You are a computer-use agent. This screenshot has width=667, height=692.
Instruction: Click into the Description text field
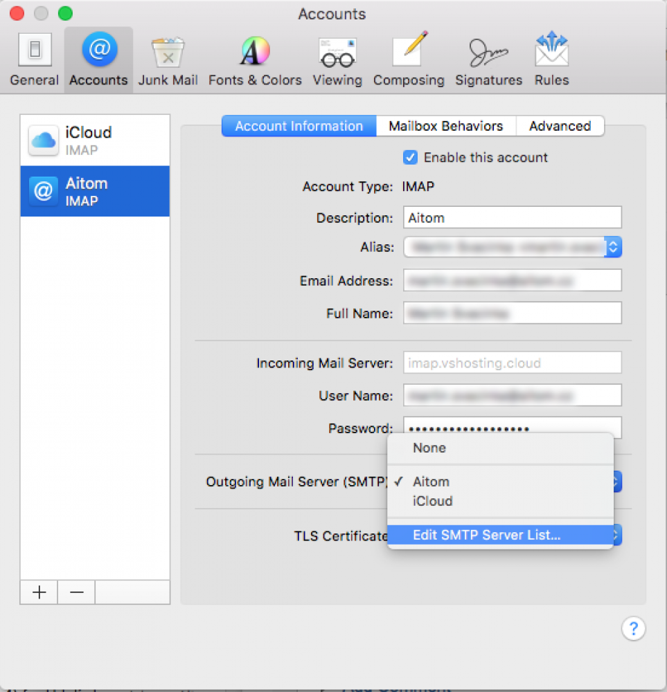pos(512,217)
